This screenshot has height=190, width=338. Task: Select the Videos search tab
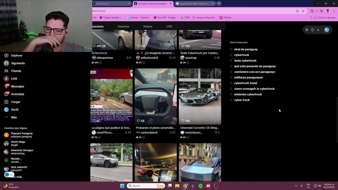point(148,26)
